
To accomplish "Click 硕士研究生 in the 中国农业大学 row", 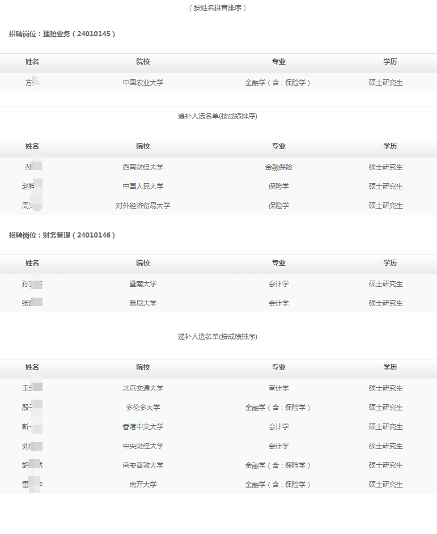I will [x=385, y=83].
